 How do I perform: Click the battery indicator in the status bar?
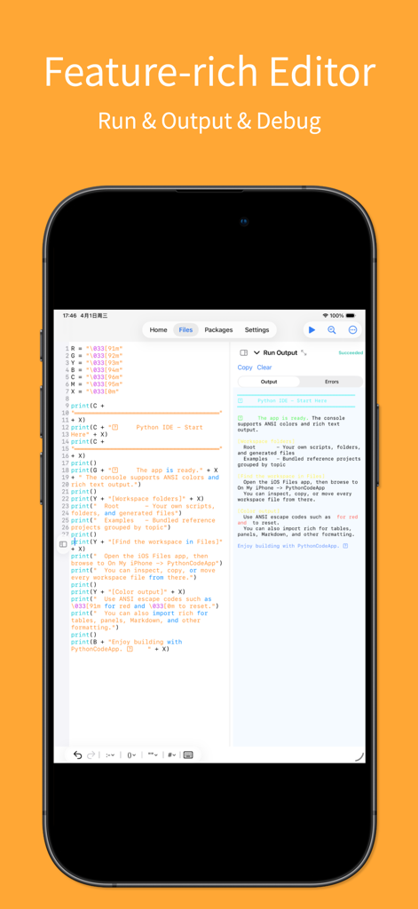[351, 315]
